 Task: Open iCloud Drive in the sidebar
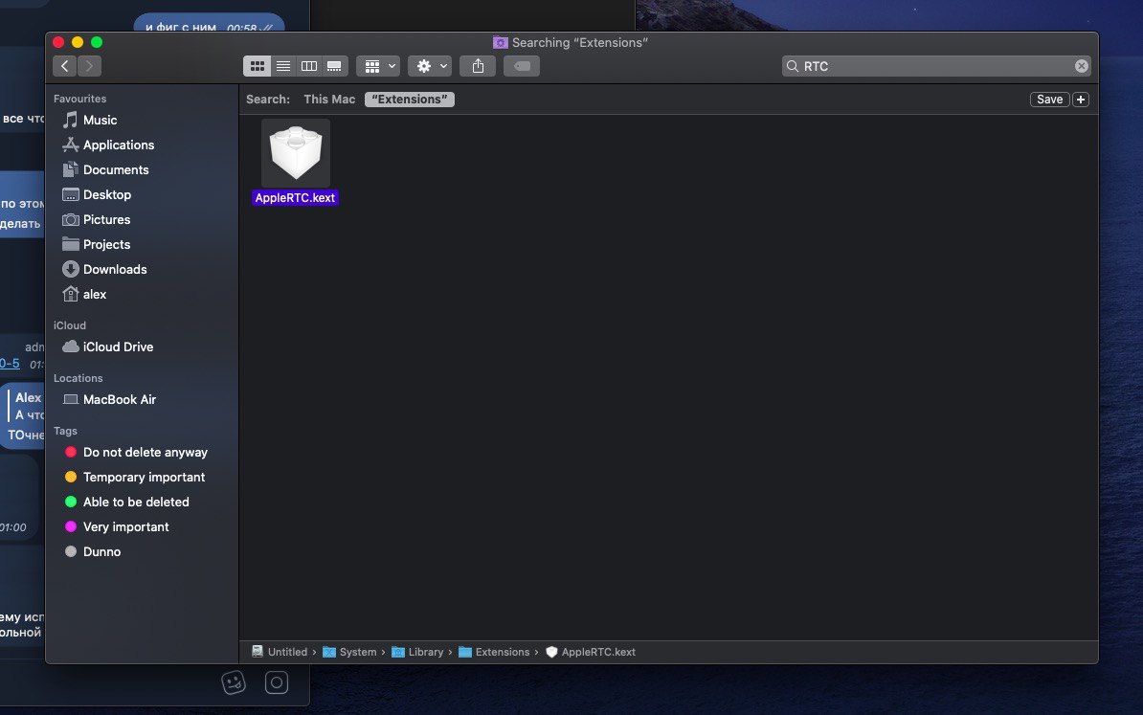pos(118,346)
